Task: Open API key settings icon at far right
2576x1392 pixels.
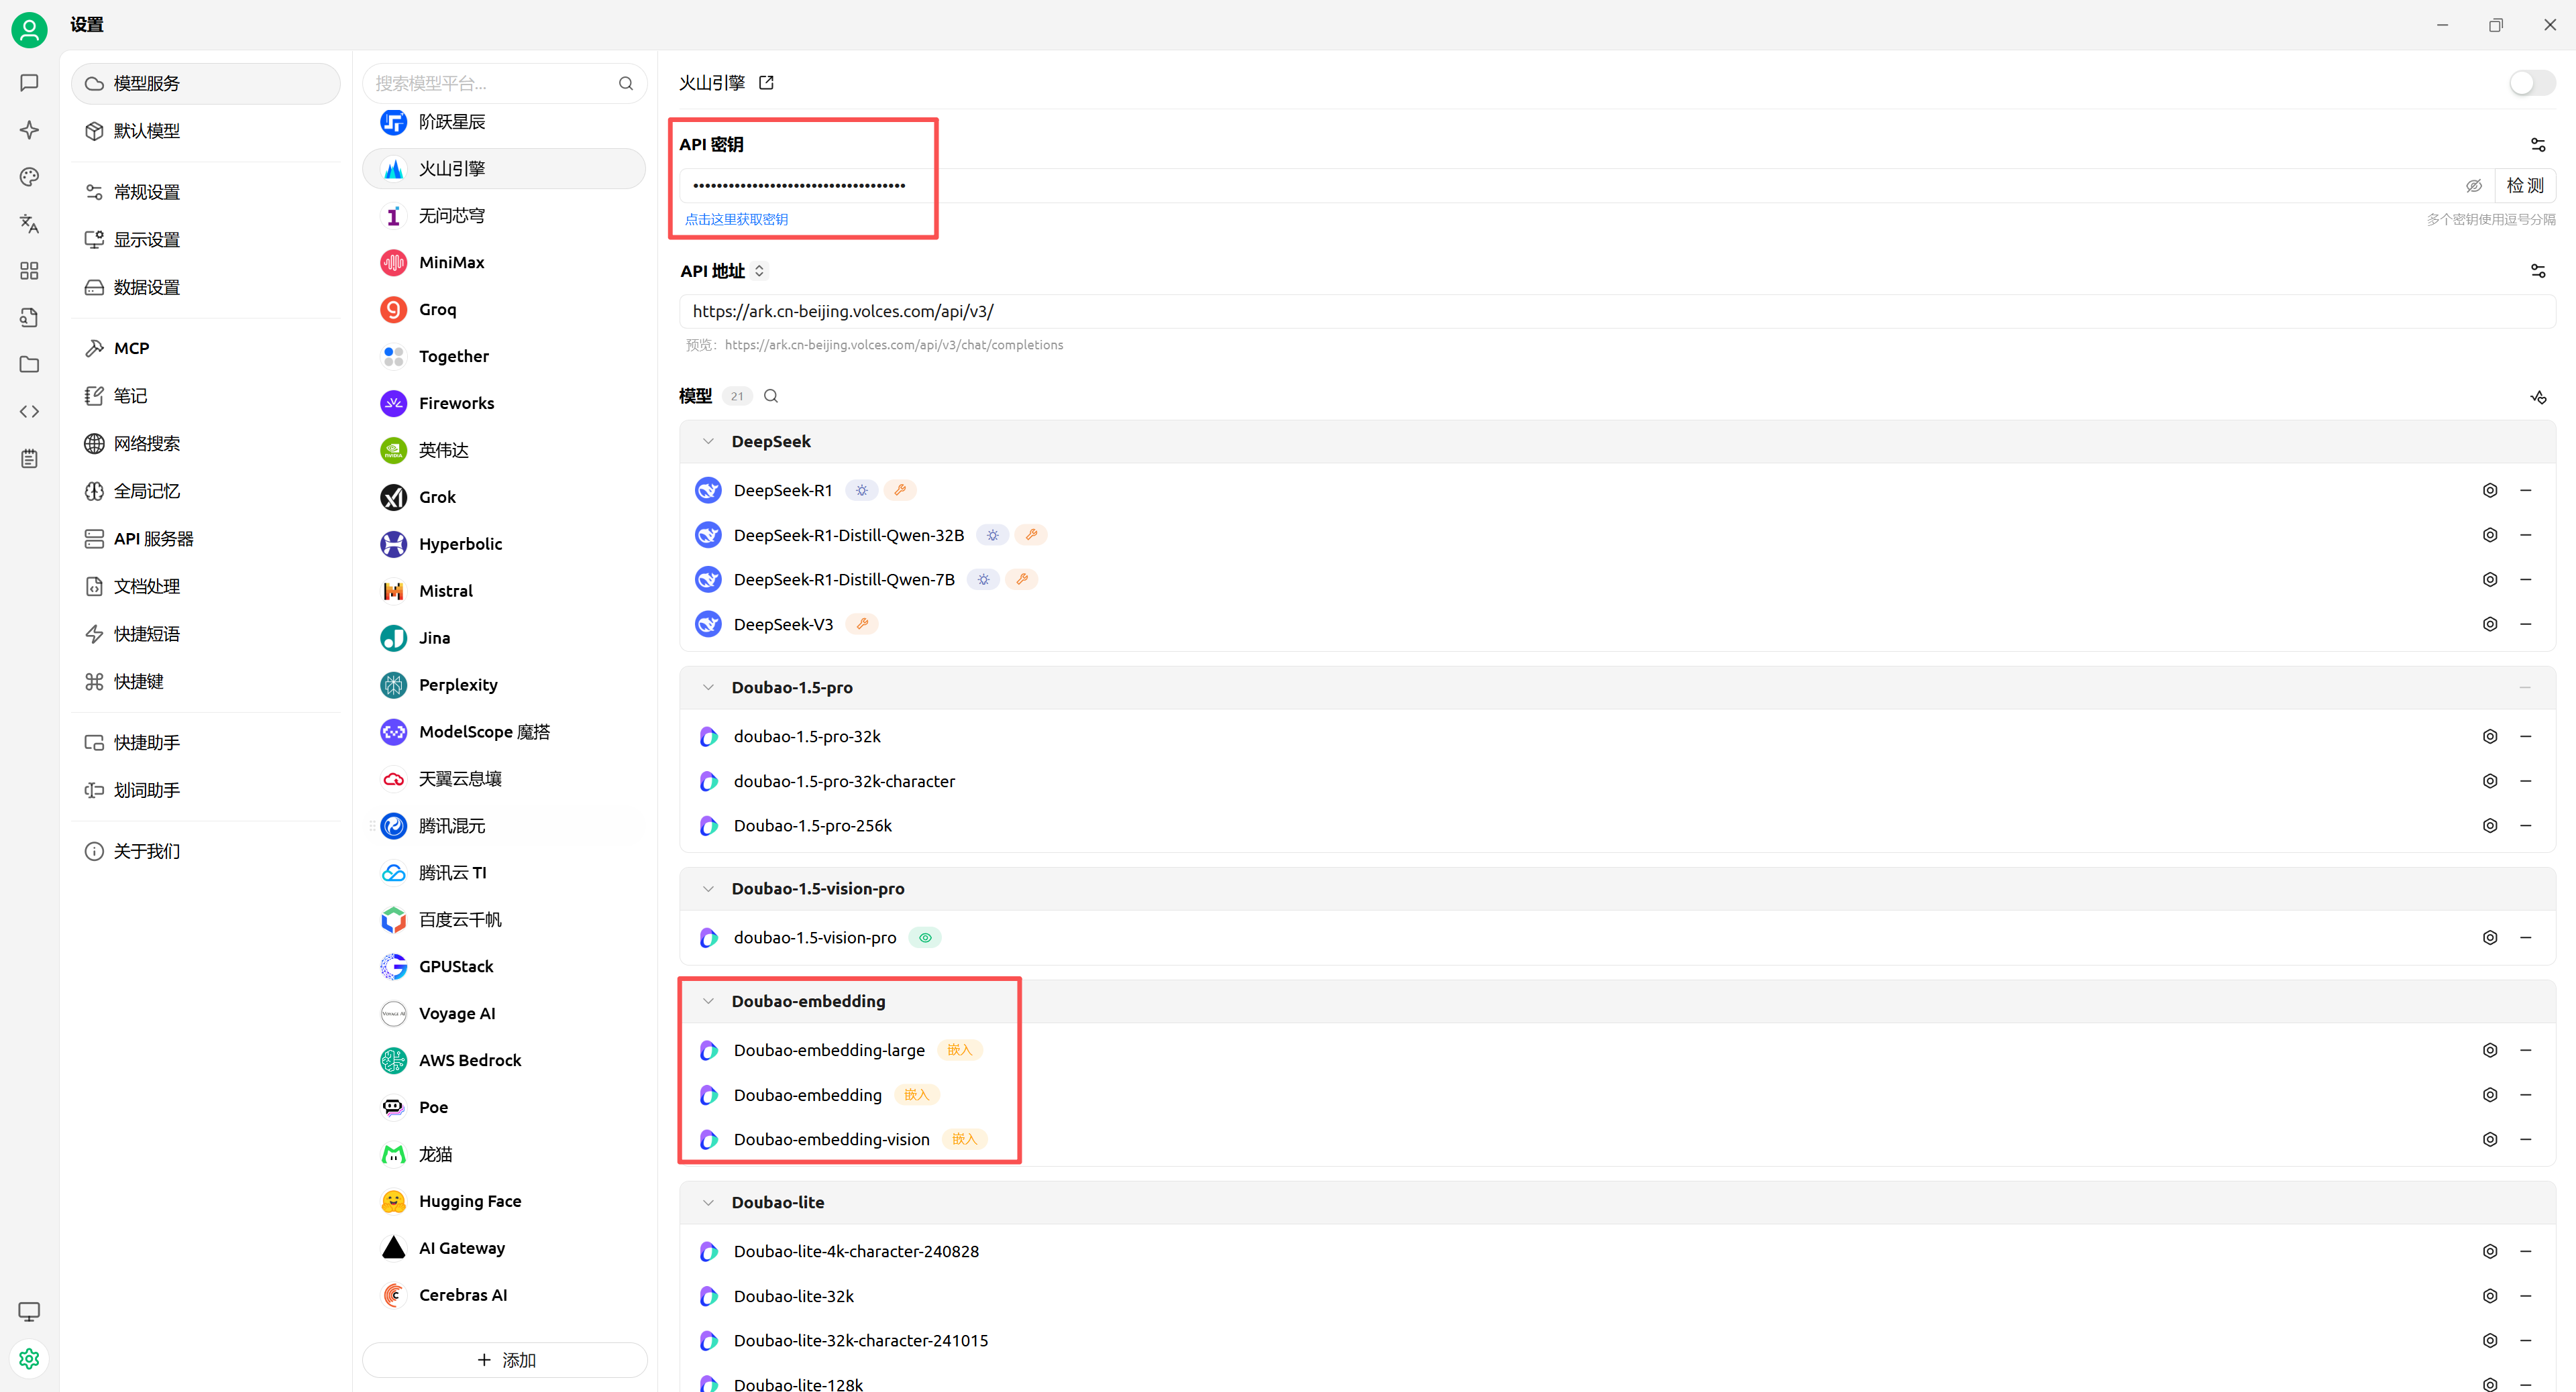Action: click(x=2537, y=145)
